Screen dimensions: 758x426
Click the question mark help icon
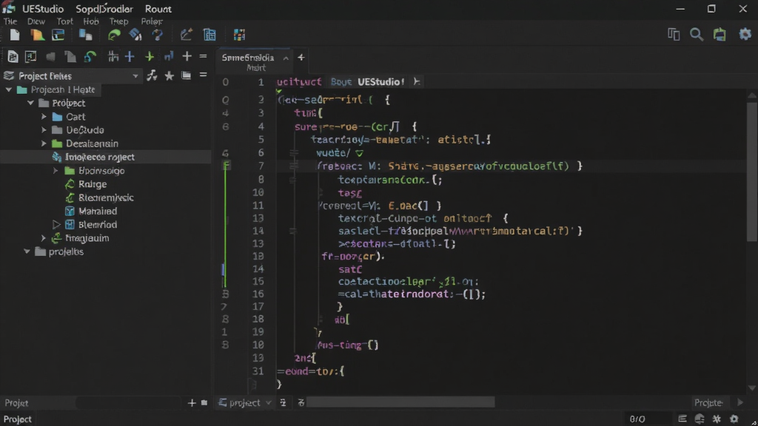(158, 35)
